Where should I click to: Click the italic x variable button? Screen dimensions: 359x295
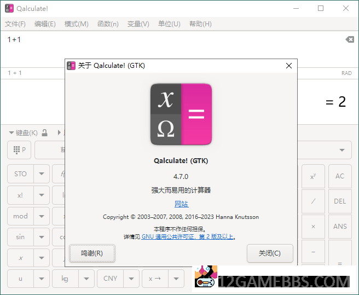click(20, 258)
